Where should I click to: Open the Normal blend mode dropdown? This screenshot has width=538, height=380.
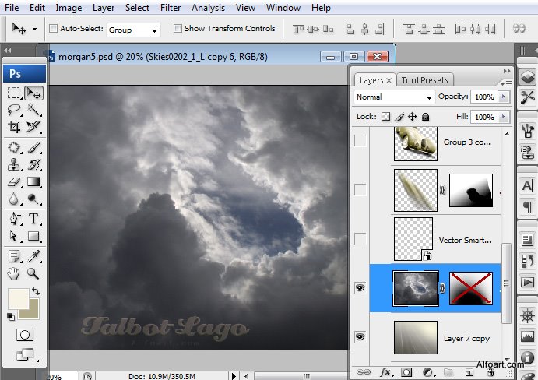pyautogui.click(x=394, y=97)
